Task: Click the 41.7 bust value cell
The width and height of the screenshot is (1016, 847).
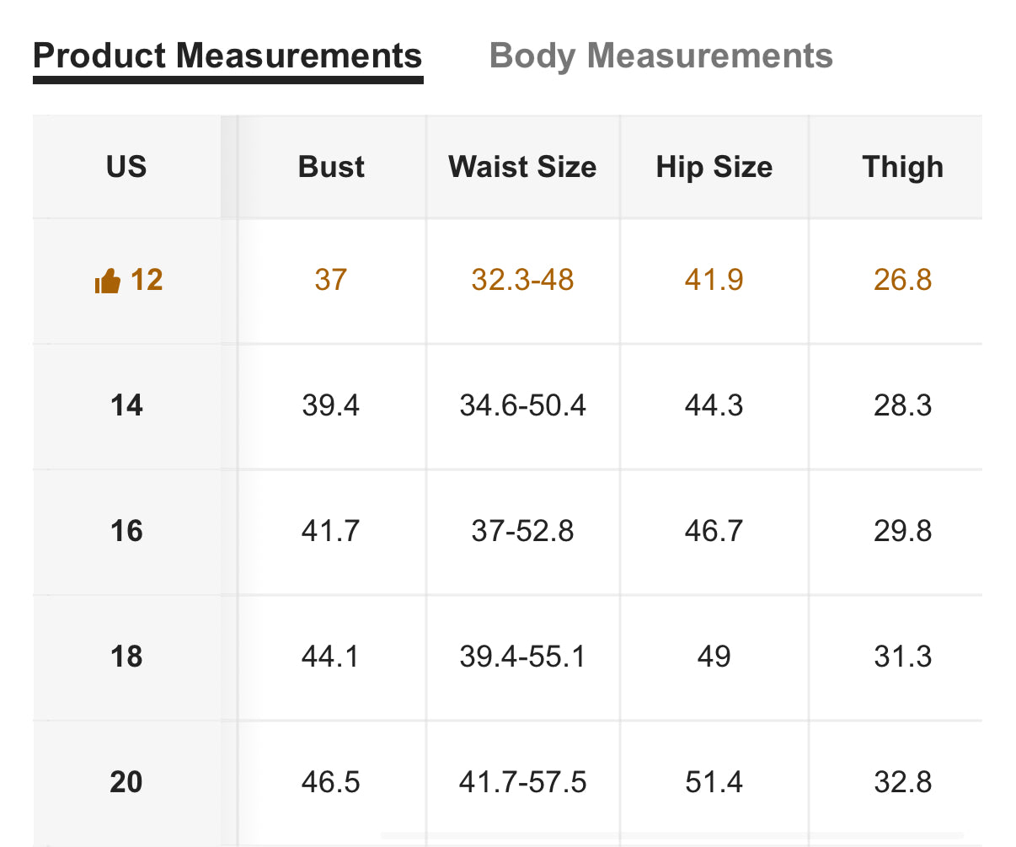Action: click(331, 532)
